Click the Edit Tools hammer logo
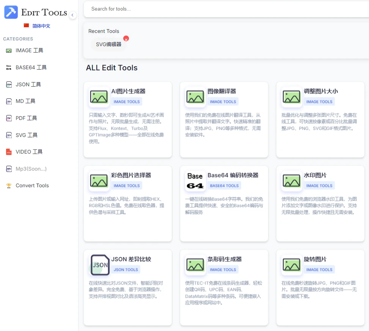 (x=11, y=12)
